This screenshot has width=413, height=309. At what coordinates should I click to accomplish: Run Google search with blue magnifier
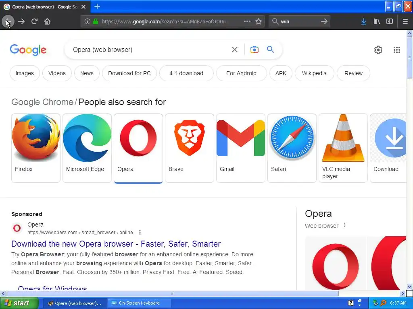(x=270, y=49)
